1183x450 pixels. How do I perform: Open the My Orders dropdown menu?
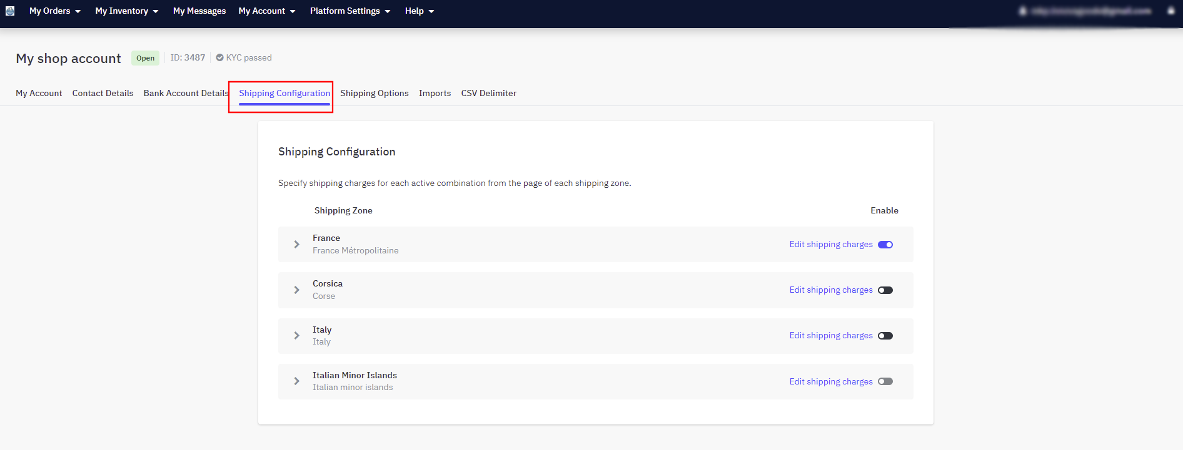point(54,11)
